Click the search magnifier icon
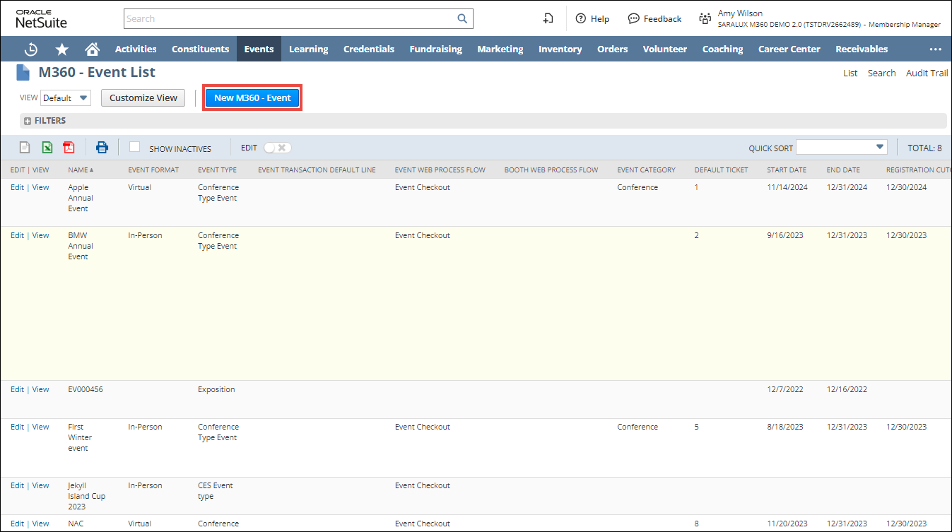Screen dimensions: 952x532 click(462, 19)
